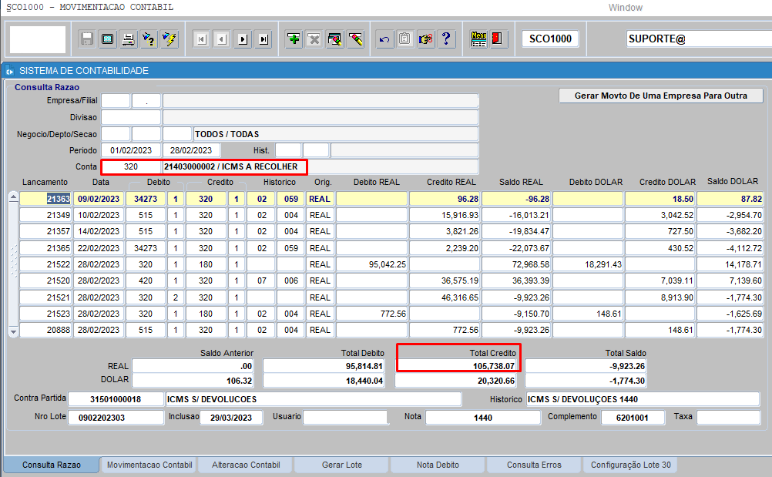Select lancamento 21520 row
Viewport: 772px width, 477px height.
click(45, 280)
